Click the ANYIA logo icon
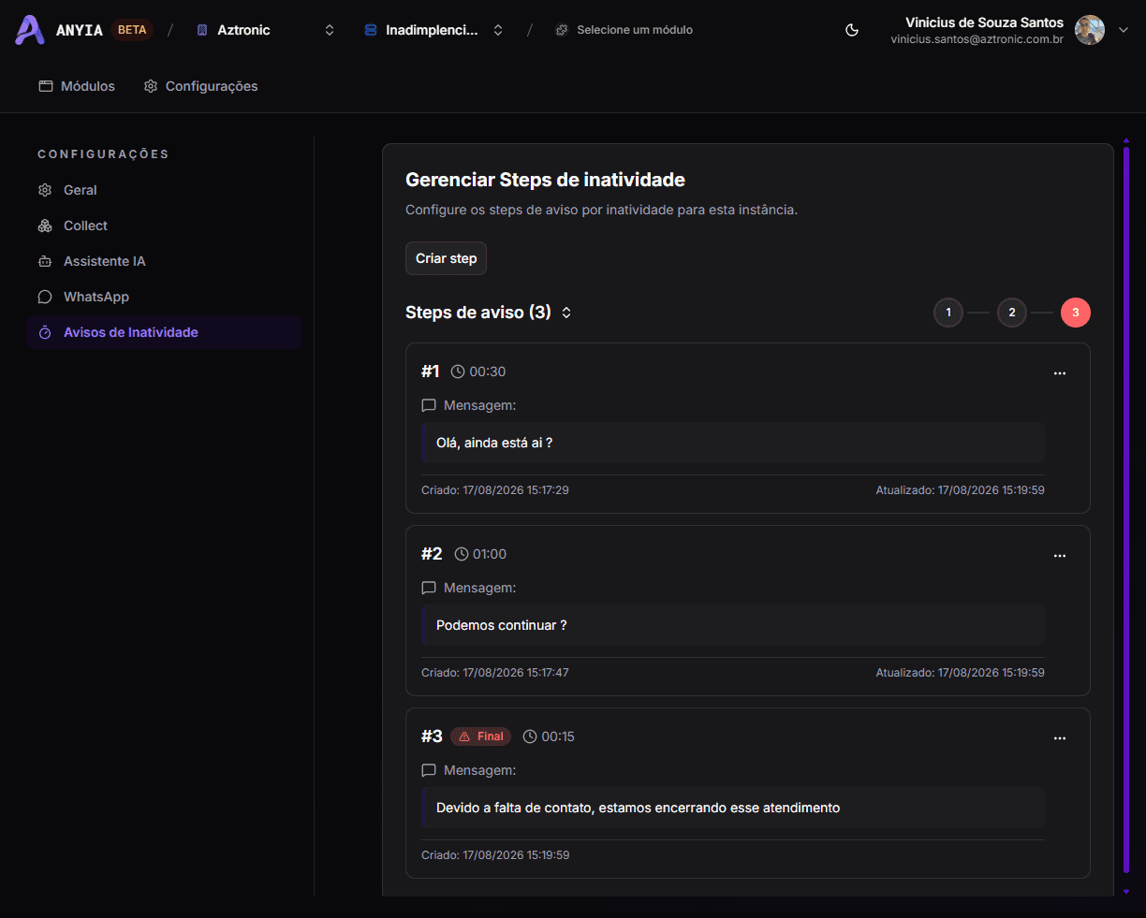Viewport: 1146px width, 918px height. [30, 30]
